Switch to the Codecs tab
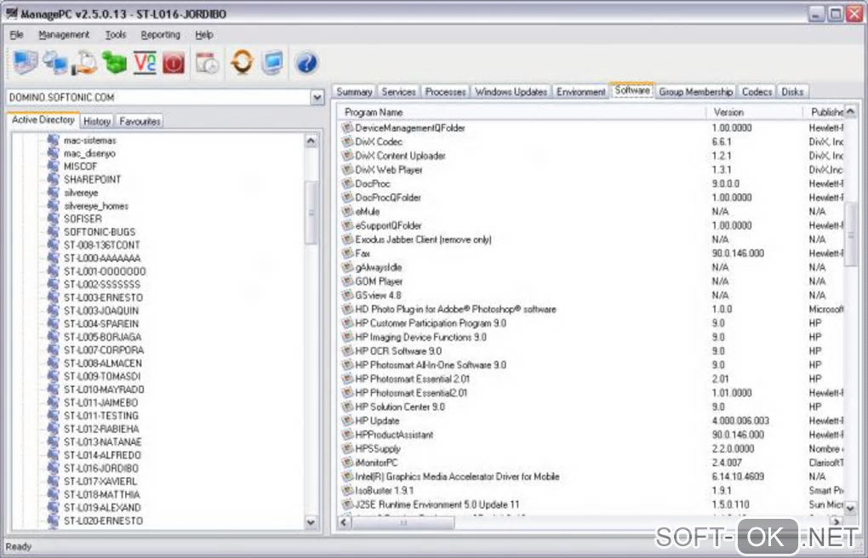The image size is (868, 558). pos(757,92)
